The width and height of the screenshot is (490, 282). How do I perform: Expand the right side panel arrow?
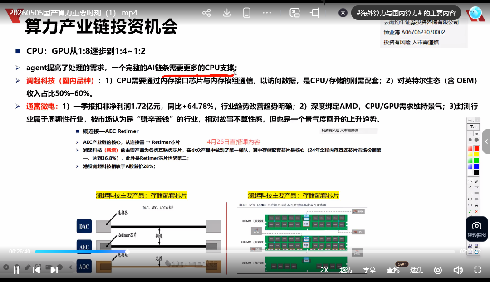(486, 141)
